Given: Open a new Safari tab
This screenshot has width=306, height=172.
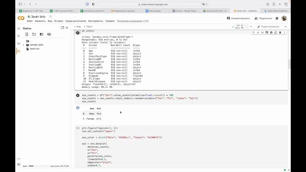Looking at the screenshot, I should click(x=280, y=4).
